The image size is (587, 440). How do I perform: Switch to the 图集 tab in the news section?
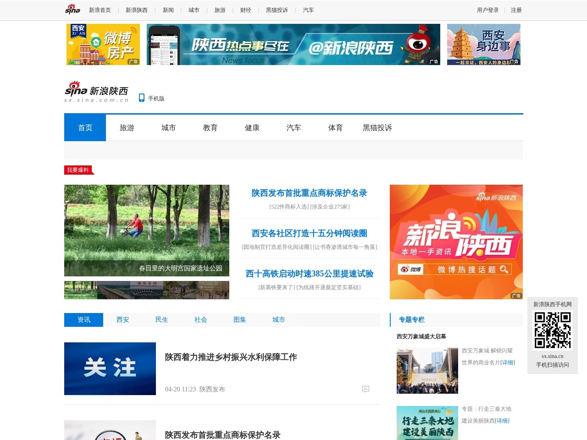(240, 319)
